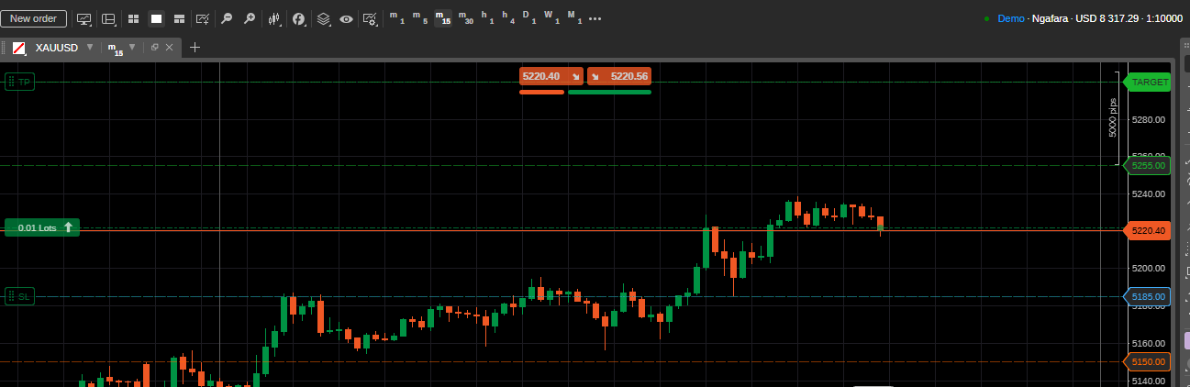The image size is (1190, 387).
Task: Toggle the eye visibility icon in the toolbar
Action: [346, 18]
